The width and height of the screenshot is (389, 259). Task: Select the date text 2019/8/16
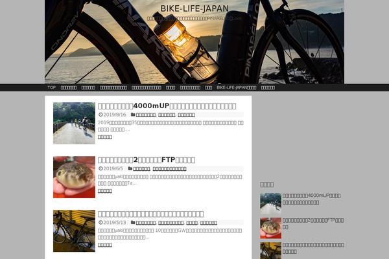pos(114,115)
